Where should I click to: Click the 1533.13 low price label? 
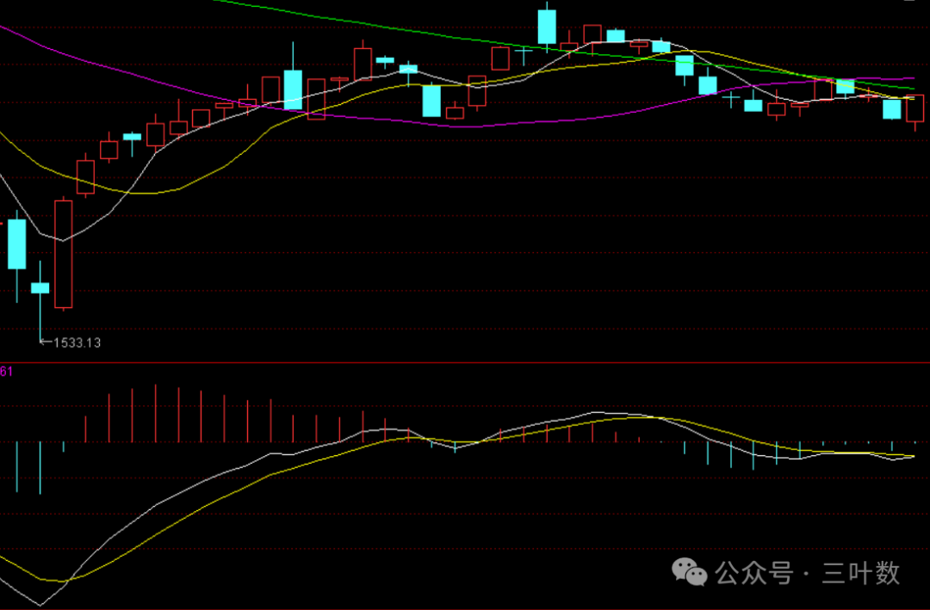[x=77, y=342]
